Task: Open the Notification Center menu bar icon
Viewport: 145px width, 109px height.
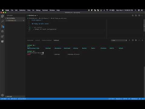Action: (142, 10)
